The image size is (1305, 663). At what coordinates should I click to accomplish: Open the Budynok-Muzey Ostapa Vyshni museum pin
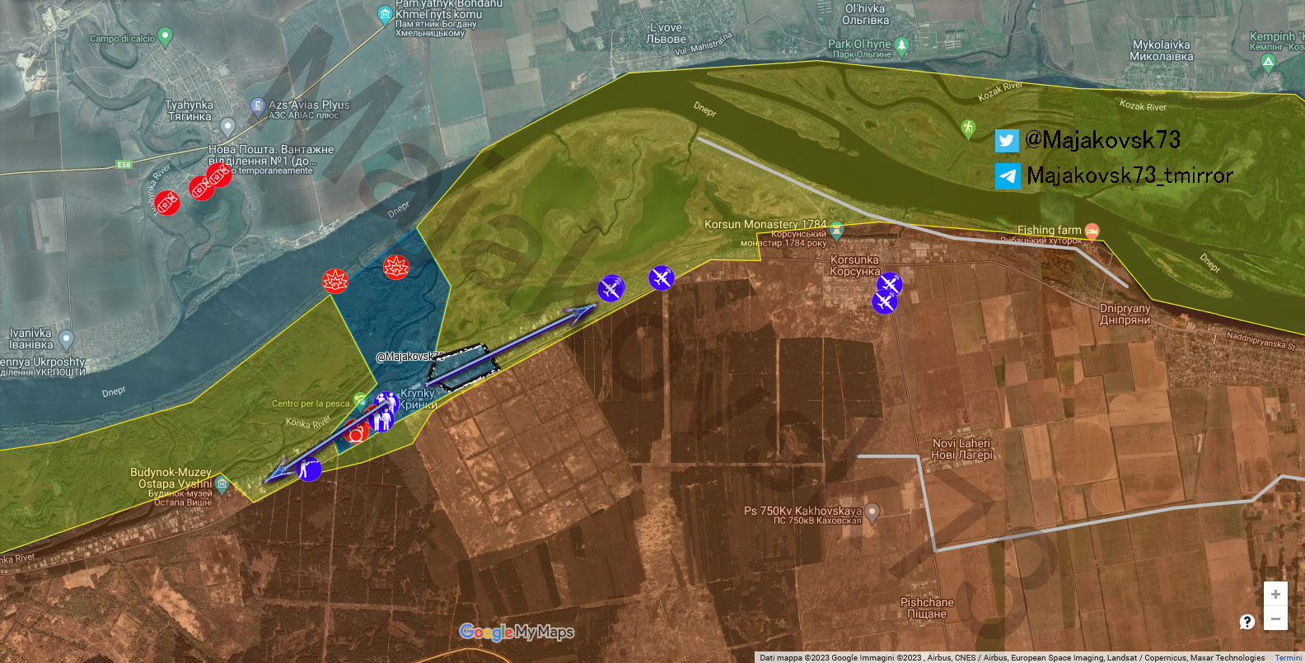coord(222,483)
